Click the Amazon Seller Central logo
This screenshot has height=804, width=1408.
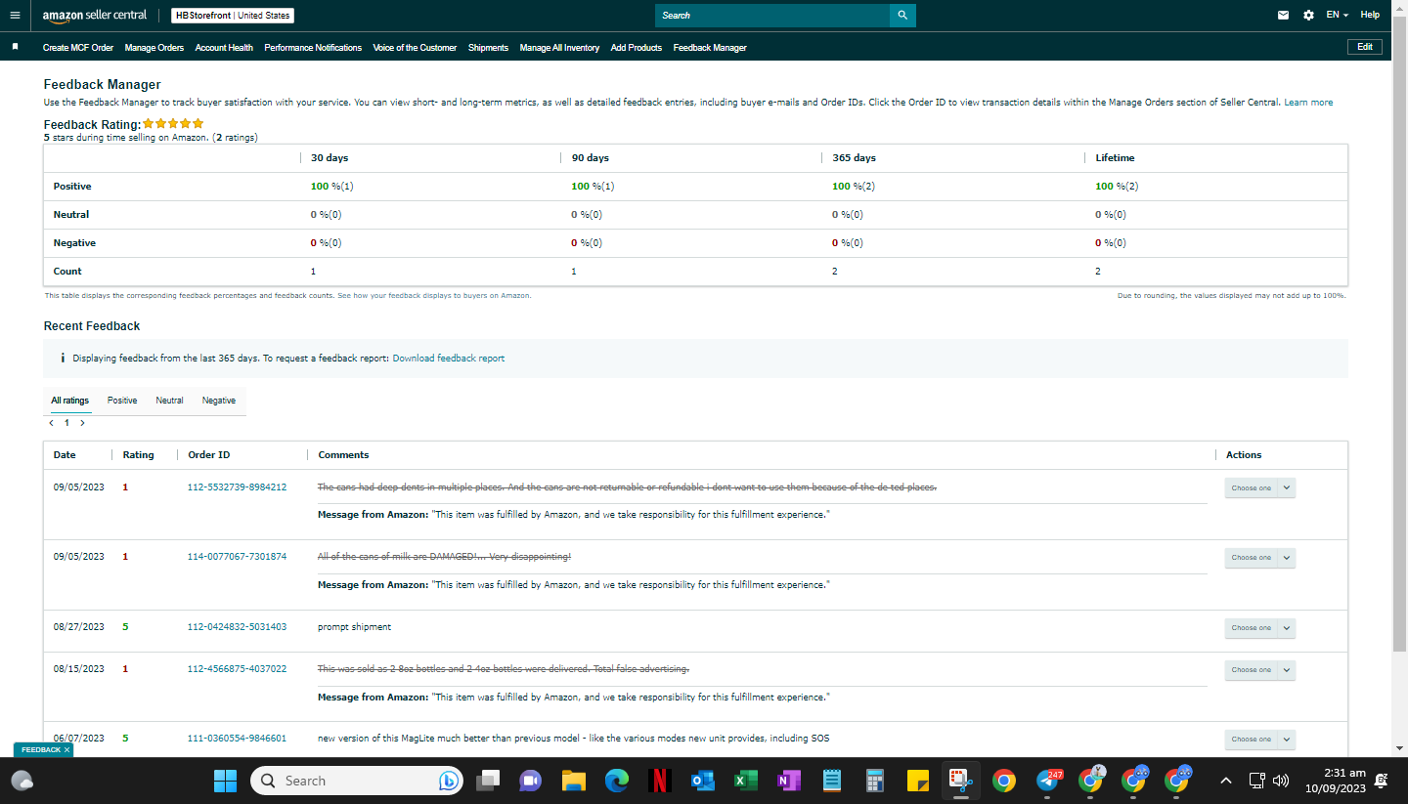coord(95,16)
